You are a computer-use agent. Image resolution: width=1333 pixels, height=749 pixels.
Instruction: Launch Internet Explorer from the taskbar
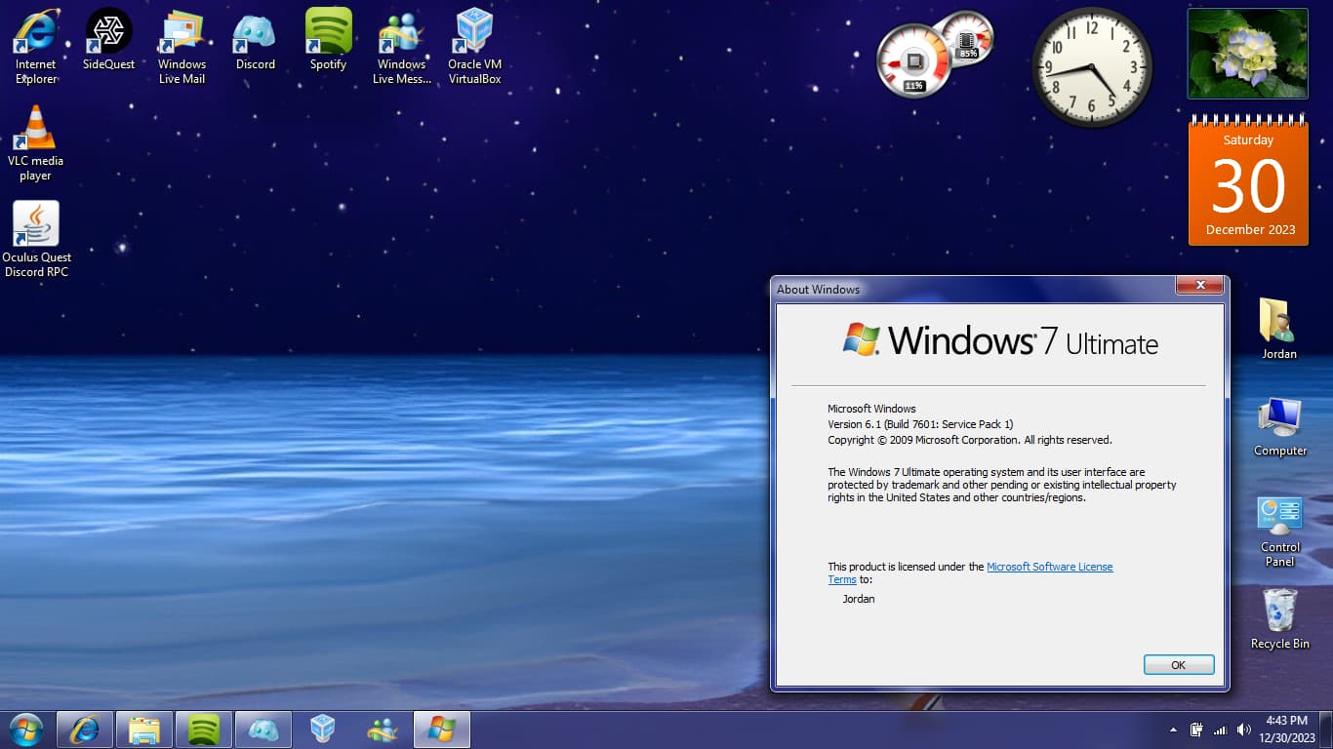point(85,729)
